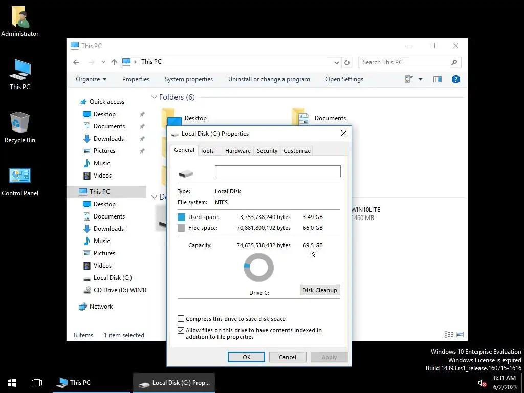Click the drive label text field
524x393 pixels.
pos(278,171)
